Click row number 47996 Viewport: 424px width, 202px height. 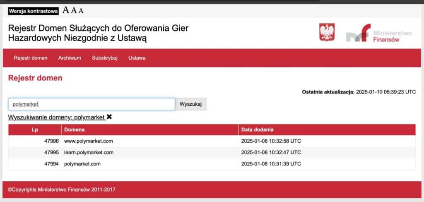pos(51,141)
